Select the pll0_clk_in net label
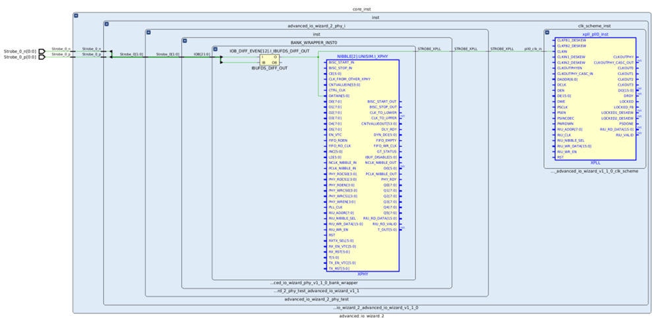This screenshot has width=652, height=318. [533, 49]
